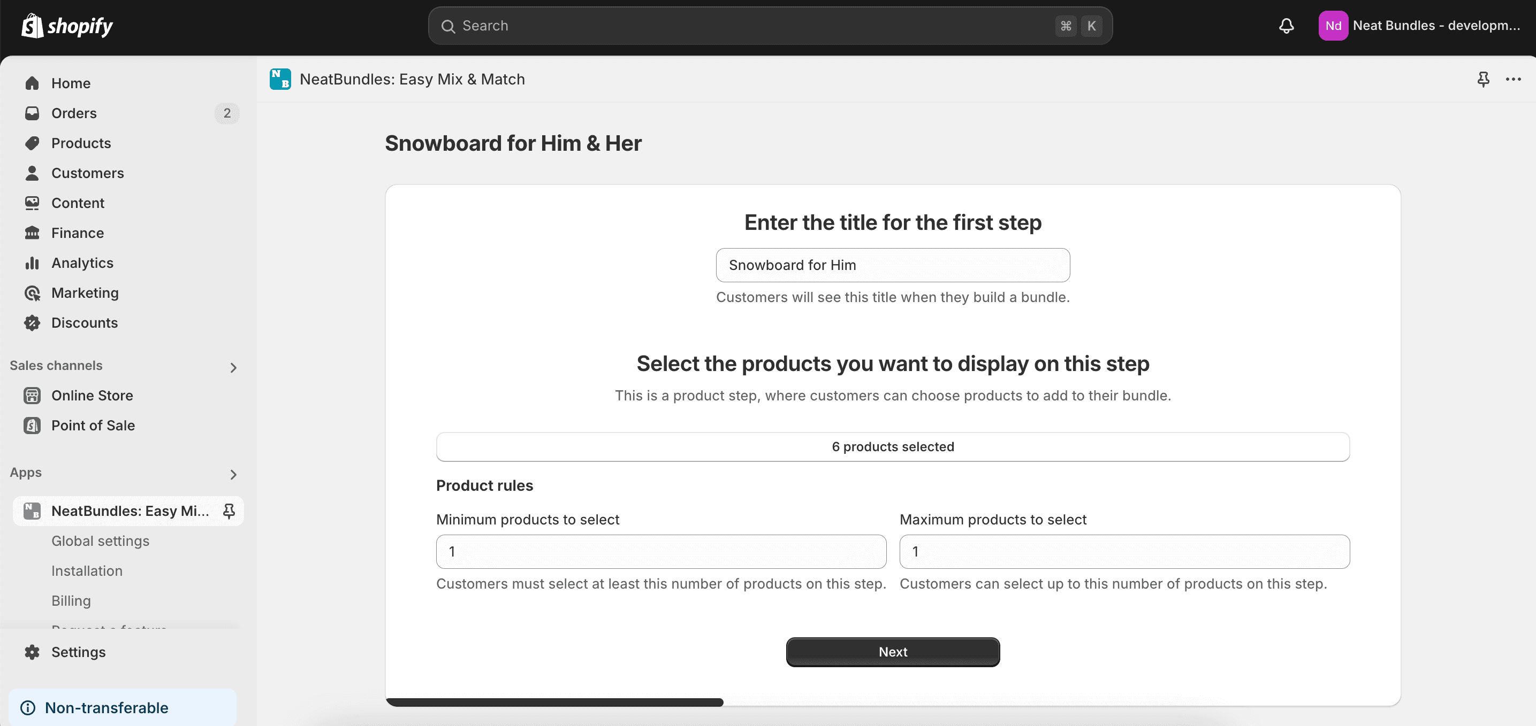
Task: Click the Search field in top bar
Action: (x=770, y=26)
